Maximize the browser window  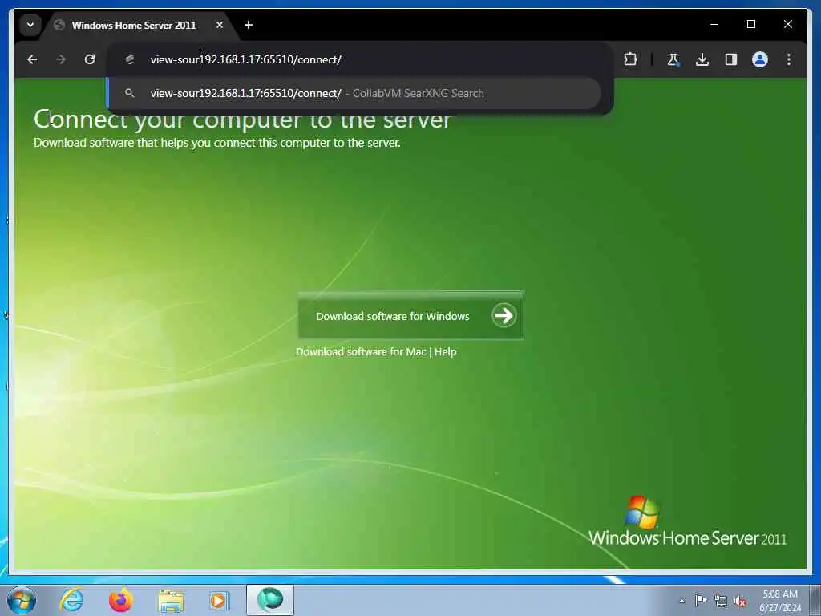tap(750, 24)
